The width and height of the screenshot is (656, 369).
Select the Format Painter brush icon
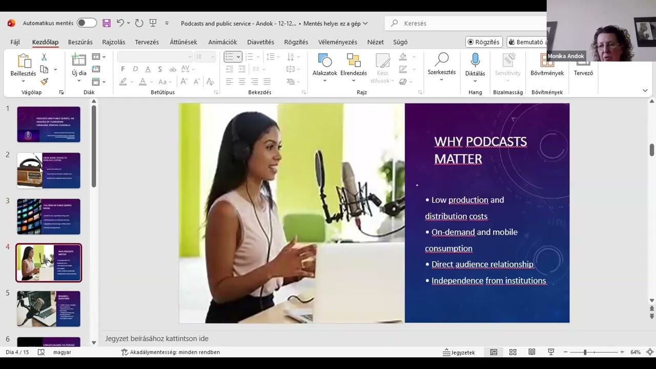click(44, 81)
